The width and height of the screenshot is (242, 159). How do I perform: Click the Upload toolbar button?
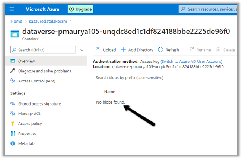(106, 50)
